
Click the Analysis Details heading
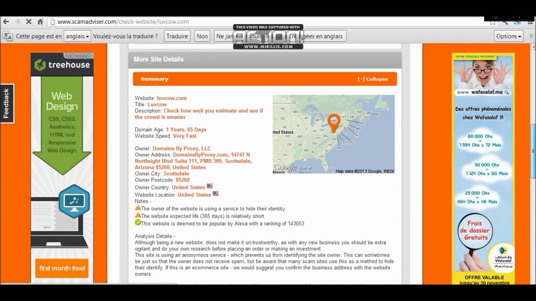155,236
